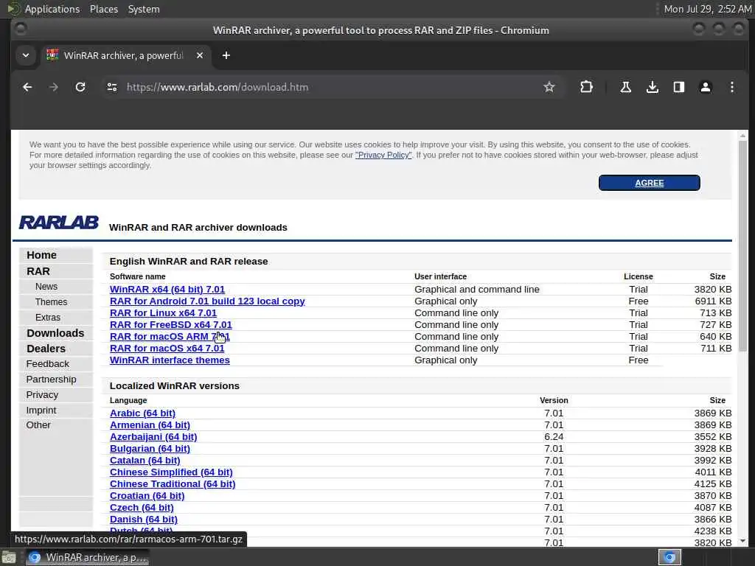Download Chinese Simplified (64 bit) version
This screenshot has height=566, width=755.
click(171, 472)
